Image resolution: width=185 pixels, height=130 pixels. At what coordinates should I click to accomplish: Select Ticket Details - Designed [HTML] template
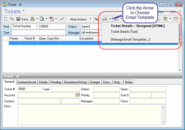(x=137, y=26)
